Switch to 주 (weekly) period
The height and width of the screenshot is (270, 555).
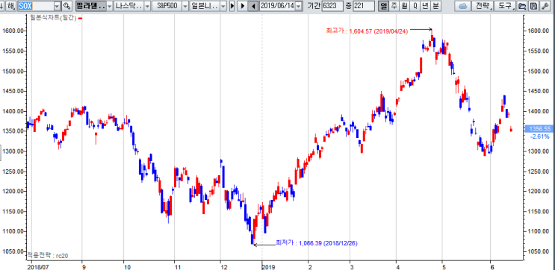pos(394,6)
